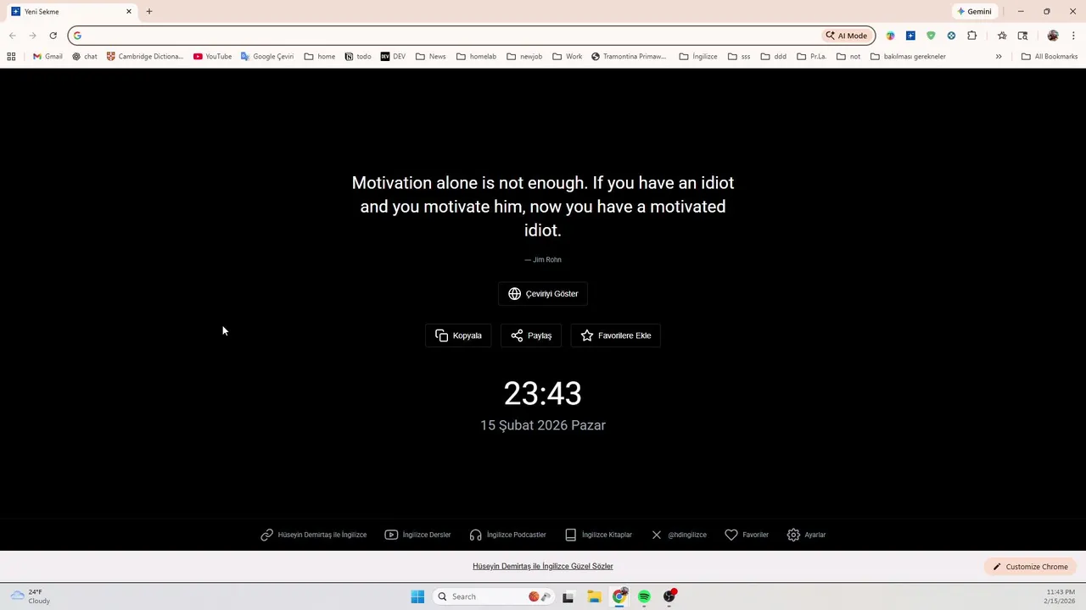Visit the @hdingilizce X profile
The image size is (1086, 610).
click(x=679, y=535)
